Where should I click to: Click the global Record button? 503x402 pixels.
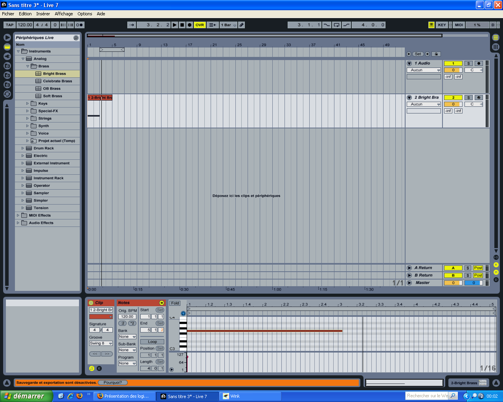pos(189,25)
